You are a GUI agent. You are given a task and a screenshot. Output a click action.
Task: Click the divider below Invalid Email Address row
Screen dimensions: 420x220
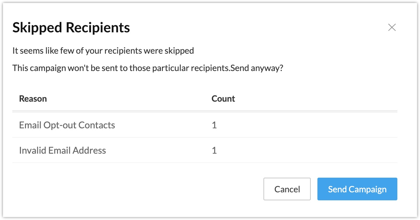click(205, 163)
